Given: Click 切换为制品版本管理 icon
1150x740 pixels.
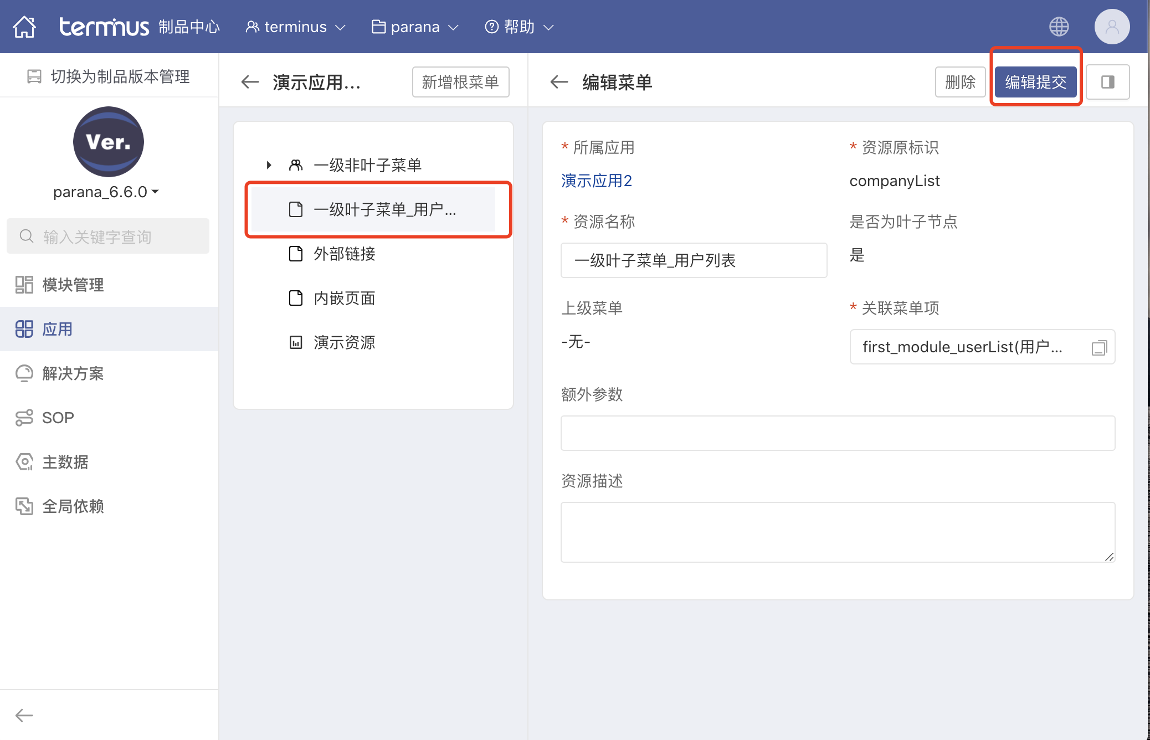Looking at the screenshot, I should [34, 76].
